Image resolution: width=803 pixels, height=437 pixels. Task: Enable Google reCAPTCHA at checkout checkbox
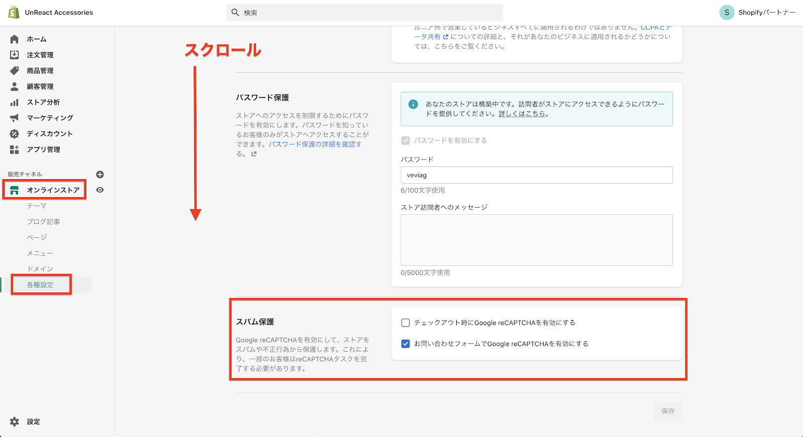tap(406, 323)
